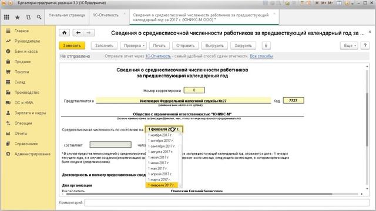Select highlighted 1 февраля 2017 г. item
Screen dimensions: 376x211
(x=162, y=185)
